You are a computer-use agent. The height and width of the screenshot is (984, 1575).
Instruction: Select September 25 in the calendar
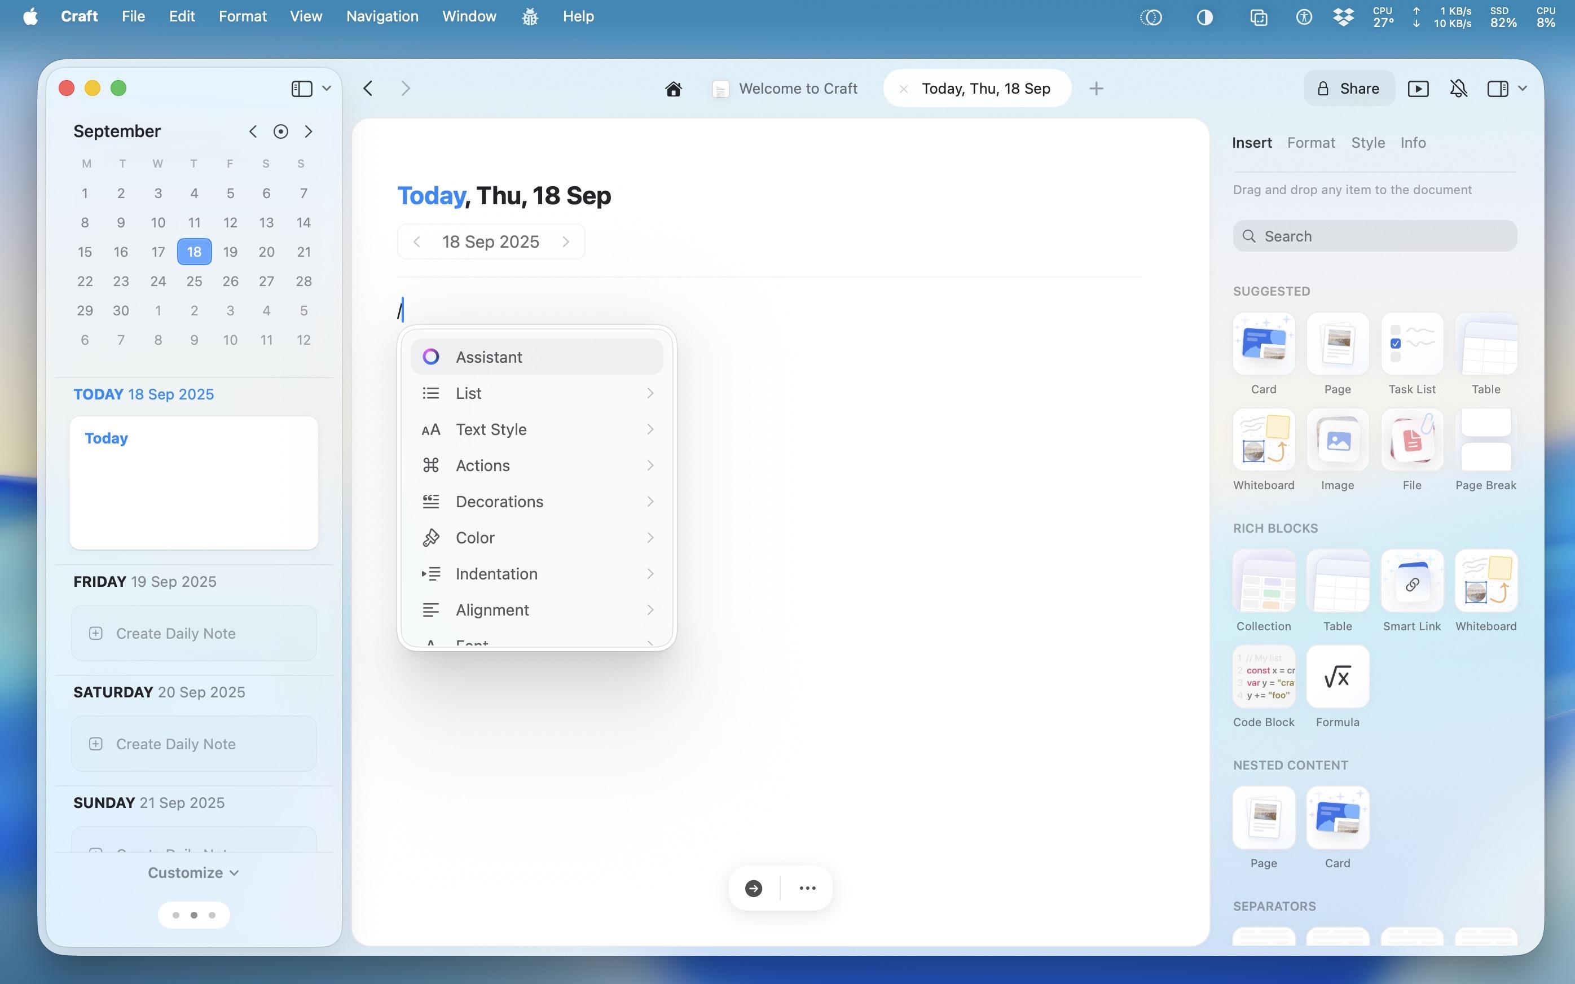194,281
